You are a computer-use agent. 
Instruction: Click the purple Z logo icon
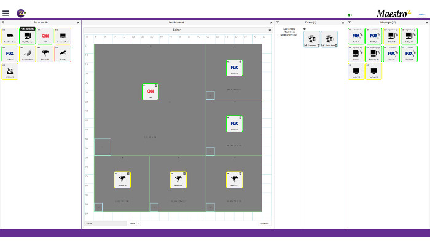[21, 13]
